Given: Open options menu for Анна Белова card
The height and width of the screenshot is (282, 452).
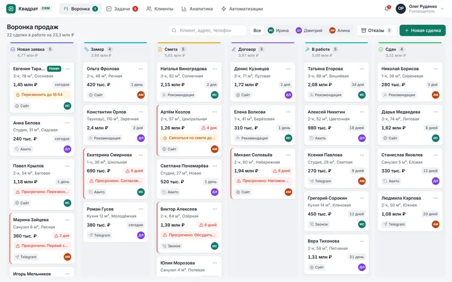Looking at the screenshot, I should coord(67,123).
